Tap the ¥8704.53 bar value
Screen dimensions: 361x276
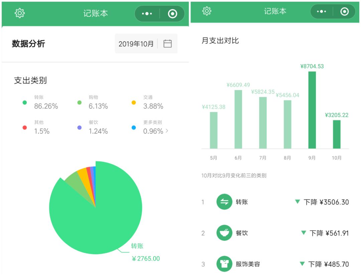tap(312, 66)
